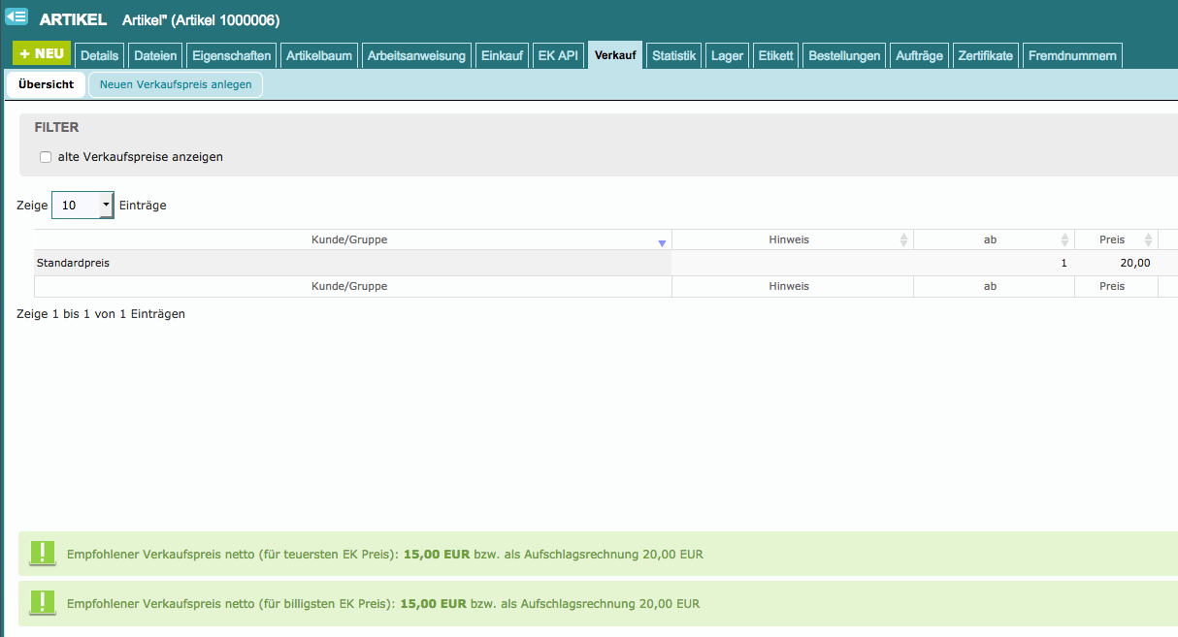Switch to the Zertifikate tab

click(x=985, y=56)
